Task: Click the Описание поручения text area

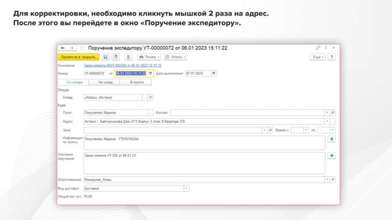Action: click(x=204, y=163)
